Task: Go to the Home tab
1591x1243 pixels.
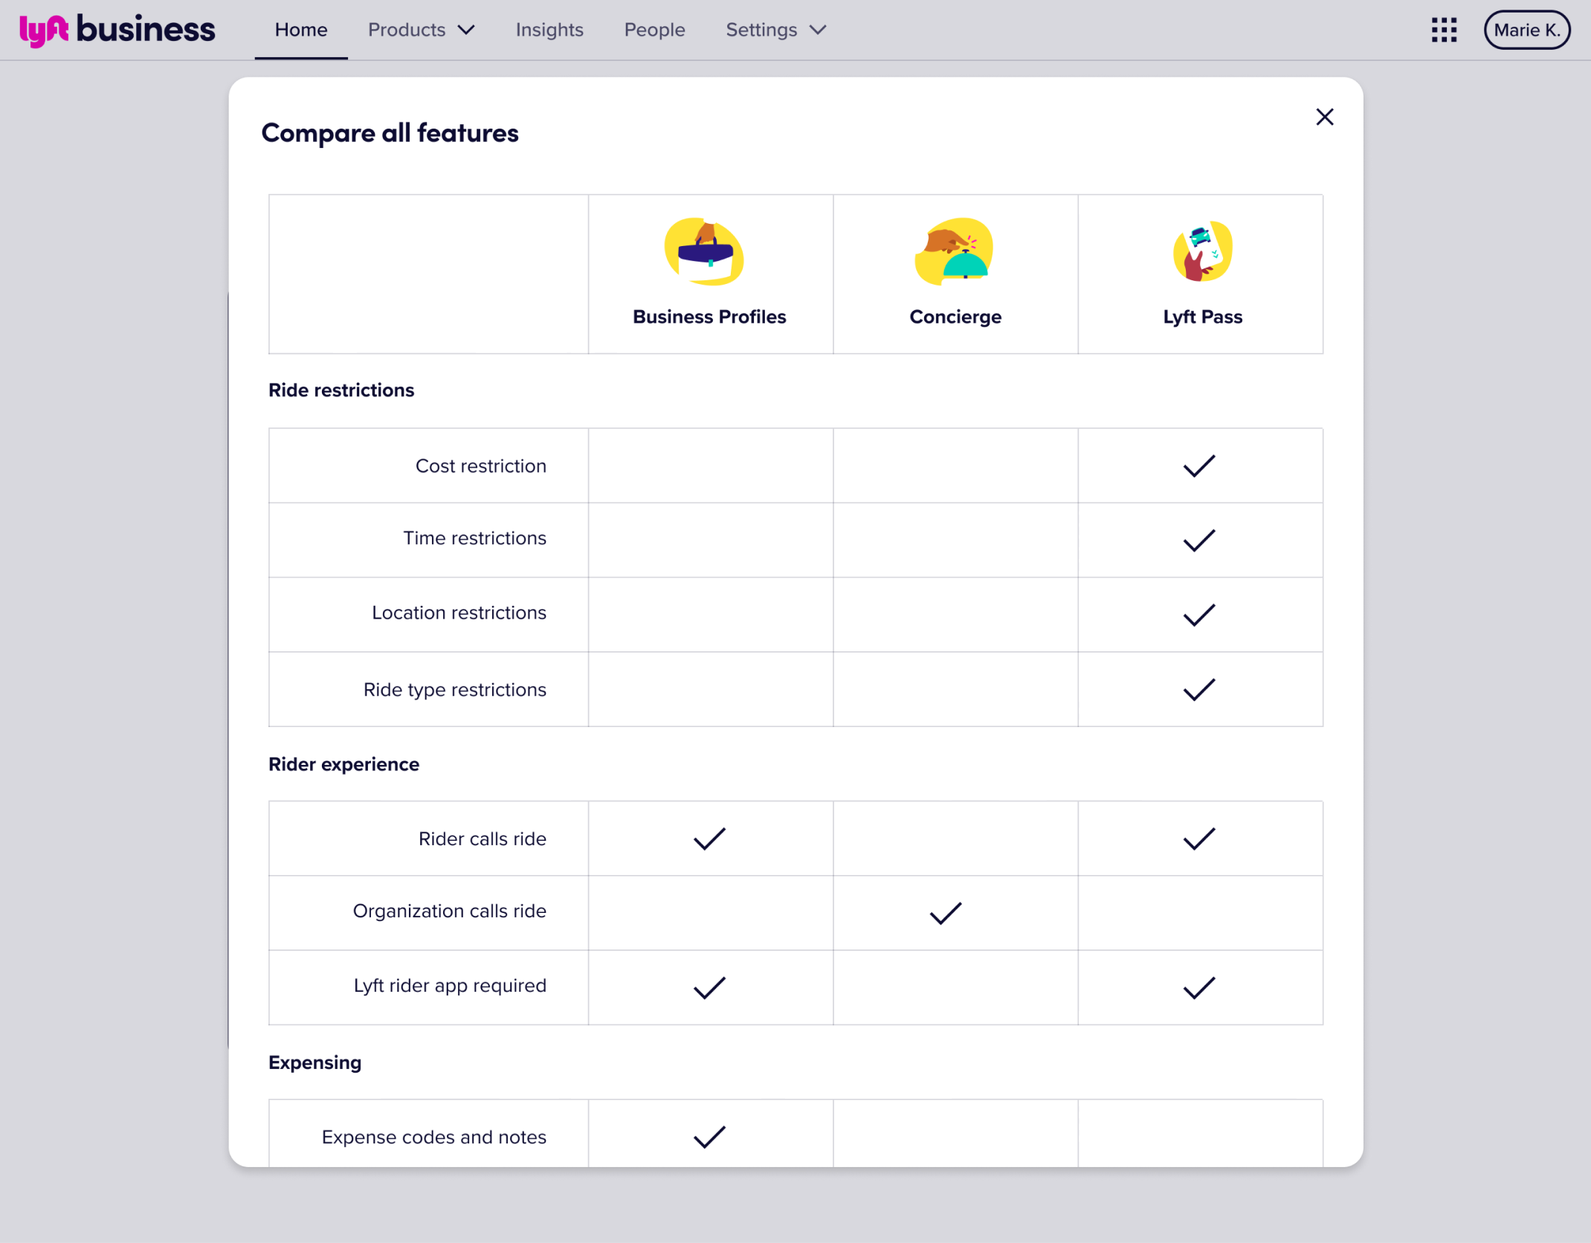Action: (301, 30)
